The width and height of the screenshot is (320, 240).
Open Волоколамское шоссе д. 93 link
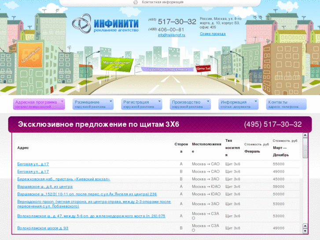click(43, 228)
